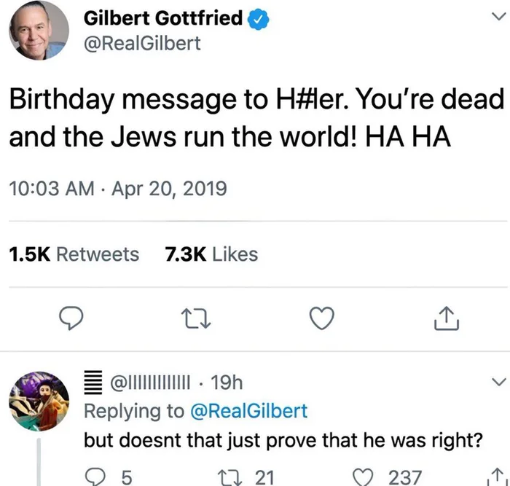Screen dimensions: 510x486
Task: Open the main tweet author's profile photo
Action: 39,31
